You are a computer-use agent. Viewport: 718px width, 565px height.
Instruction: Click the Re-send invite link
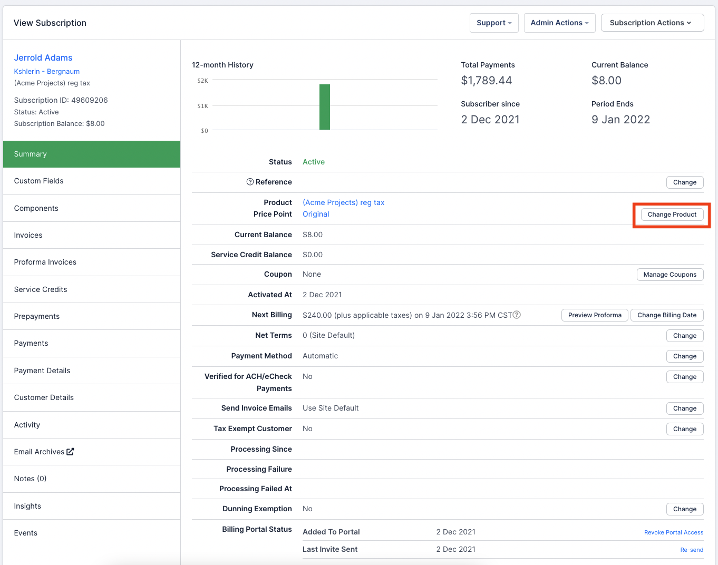tap(691, 550)
